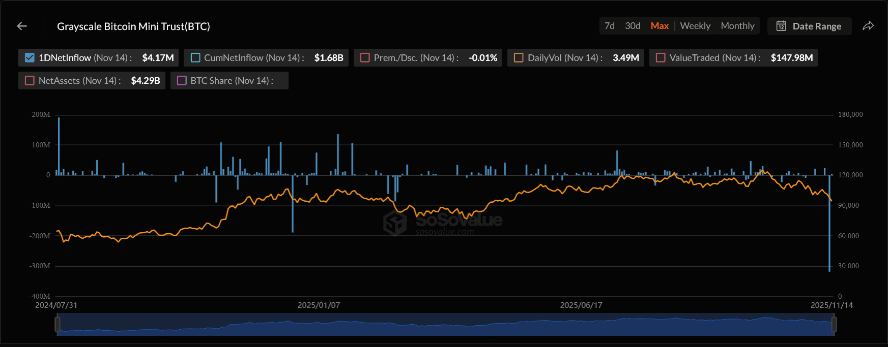The image size is (888, 347).
Task: Click the $147.98M ValueTraded value
Action: [792, 58]
